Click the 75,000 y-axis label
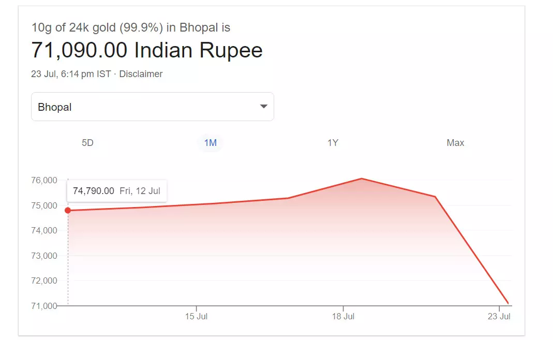The width and height of the screenshot is (553, 340). [43, 205]
